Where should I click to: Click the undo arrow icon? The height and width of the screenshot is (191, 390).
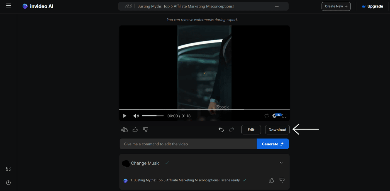pyautogui.click(x=221, y=130)
